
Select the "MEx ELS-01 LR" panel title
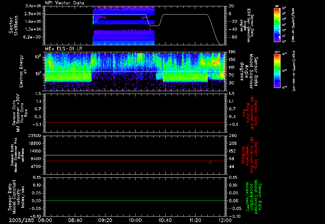pos(63,49)
